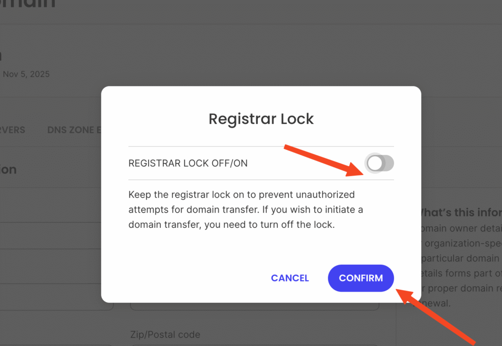The height and width of the screenshot is (346, 502).
Task: Click the "REGISTRAR LOCK OFF/ON" label text
Action: [188, 164]
